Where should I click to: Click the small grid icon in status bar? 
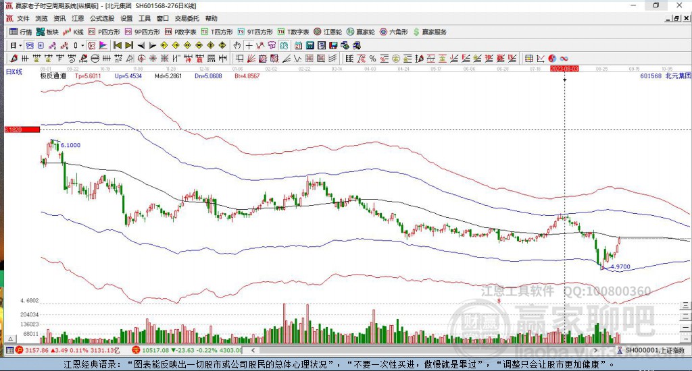pyautogui.click(x=9, y=350)
